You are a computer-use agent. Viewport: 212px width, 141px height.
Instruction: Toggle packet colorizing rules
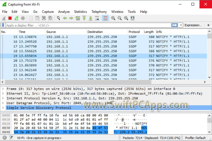pos(105,18)
